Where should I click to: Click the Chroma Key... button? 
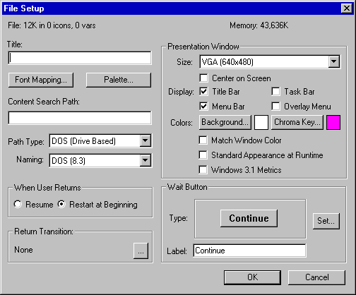297,122
